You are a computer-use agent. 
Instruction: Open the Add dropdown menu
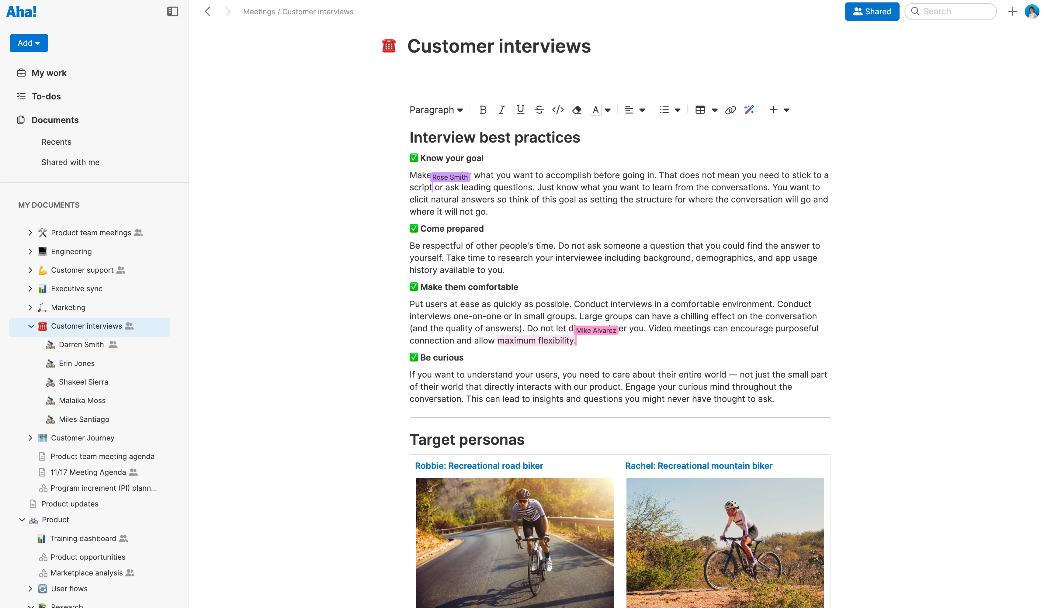point(28,43)
